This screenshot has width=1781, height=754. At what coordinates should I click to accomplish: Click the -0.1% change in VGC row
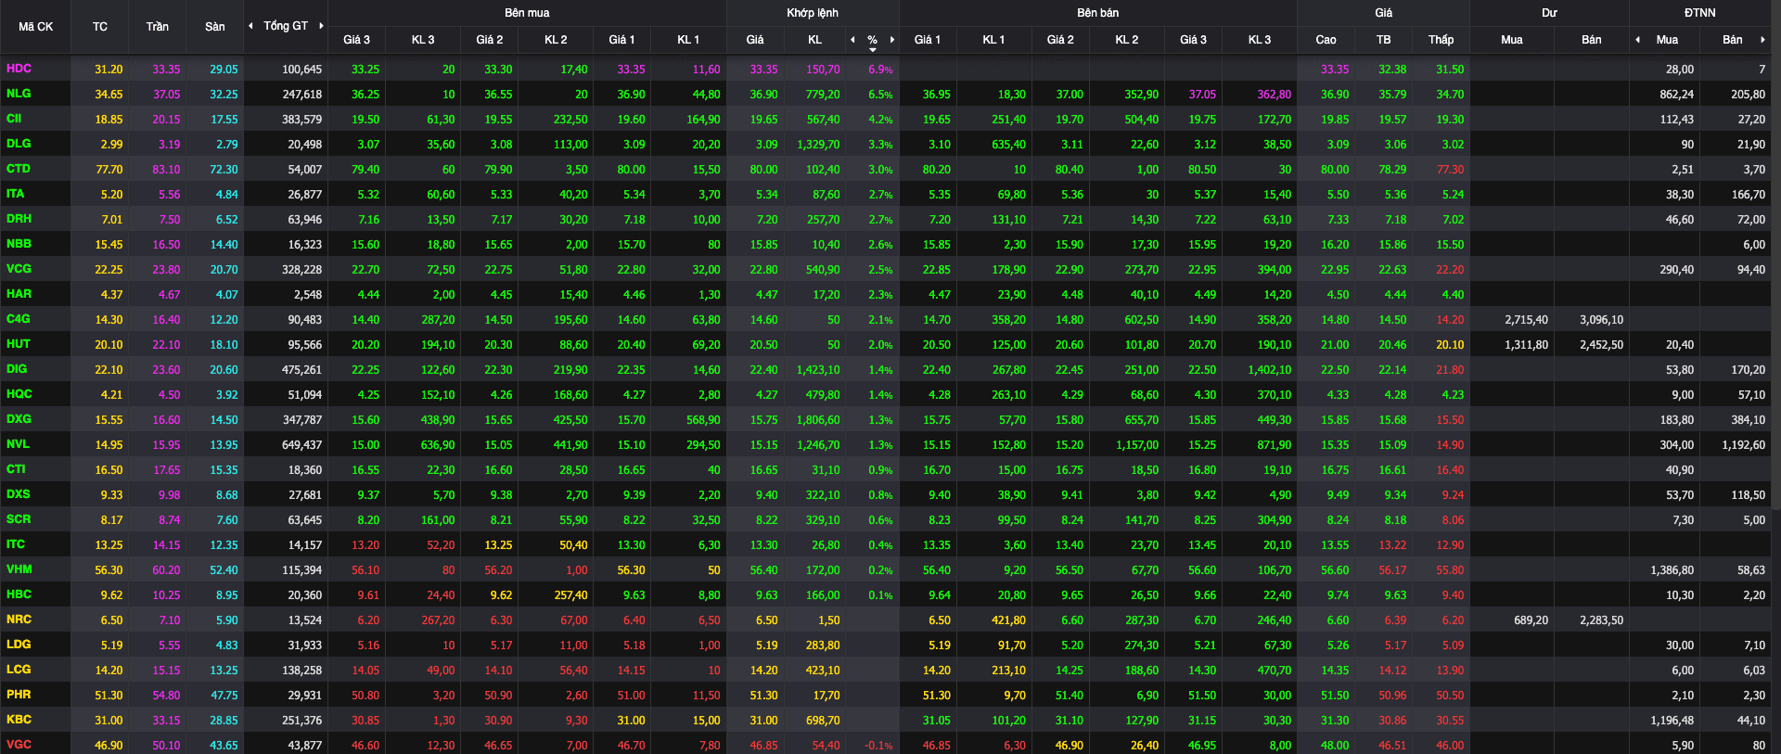tap(878, 746)
